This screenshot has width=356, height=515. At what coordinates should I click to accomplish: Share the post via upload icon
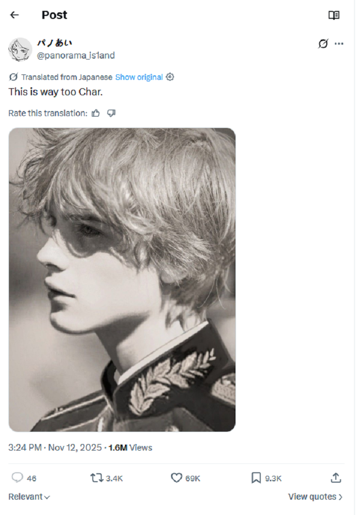coord(336,478)
